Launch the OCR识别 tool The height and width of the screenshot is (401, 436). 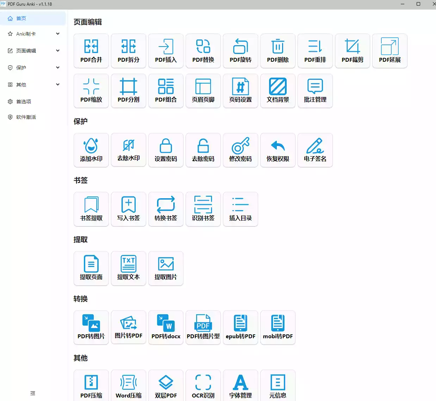click(x=203, y=386)
